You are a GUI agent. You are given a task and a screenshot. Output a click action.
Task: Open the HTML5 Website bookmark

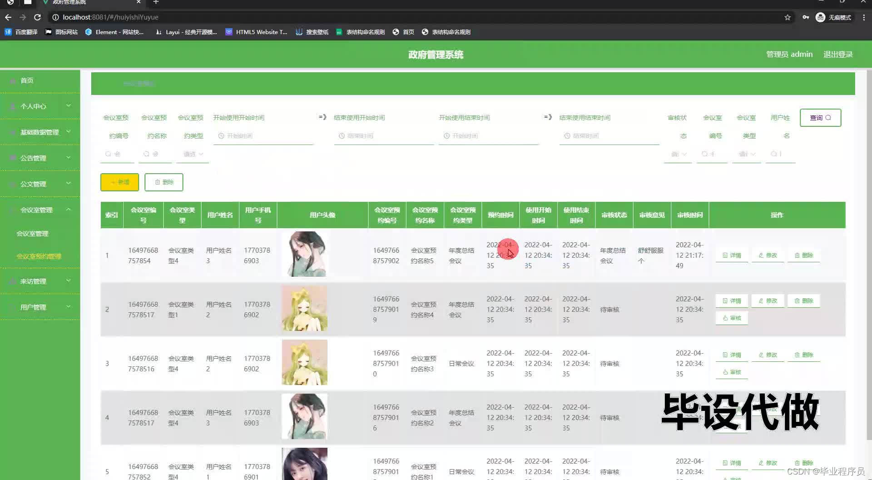coord(257,32)
